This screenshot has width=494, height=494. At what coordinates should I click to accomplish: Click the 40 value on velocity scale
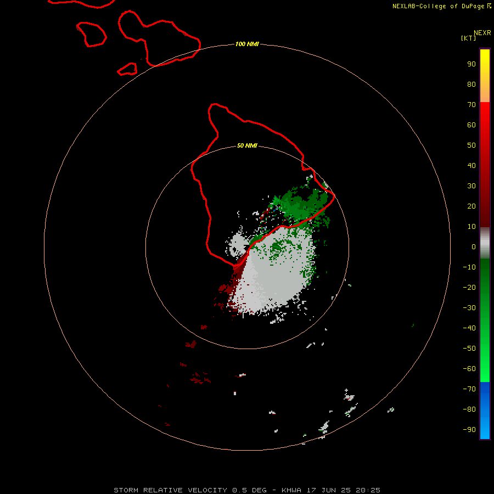point(471,165)
